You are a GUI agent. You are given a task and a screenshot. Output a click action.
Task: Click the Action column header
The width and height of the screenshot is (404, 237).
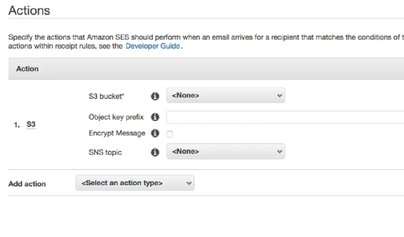pyautogui.click(x=27, y=69)
